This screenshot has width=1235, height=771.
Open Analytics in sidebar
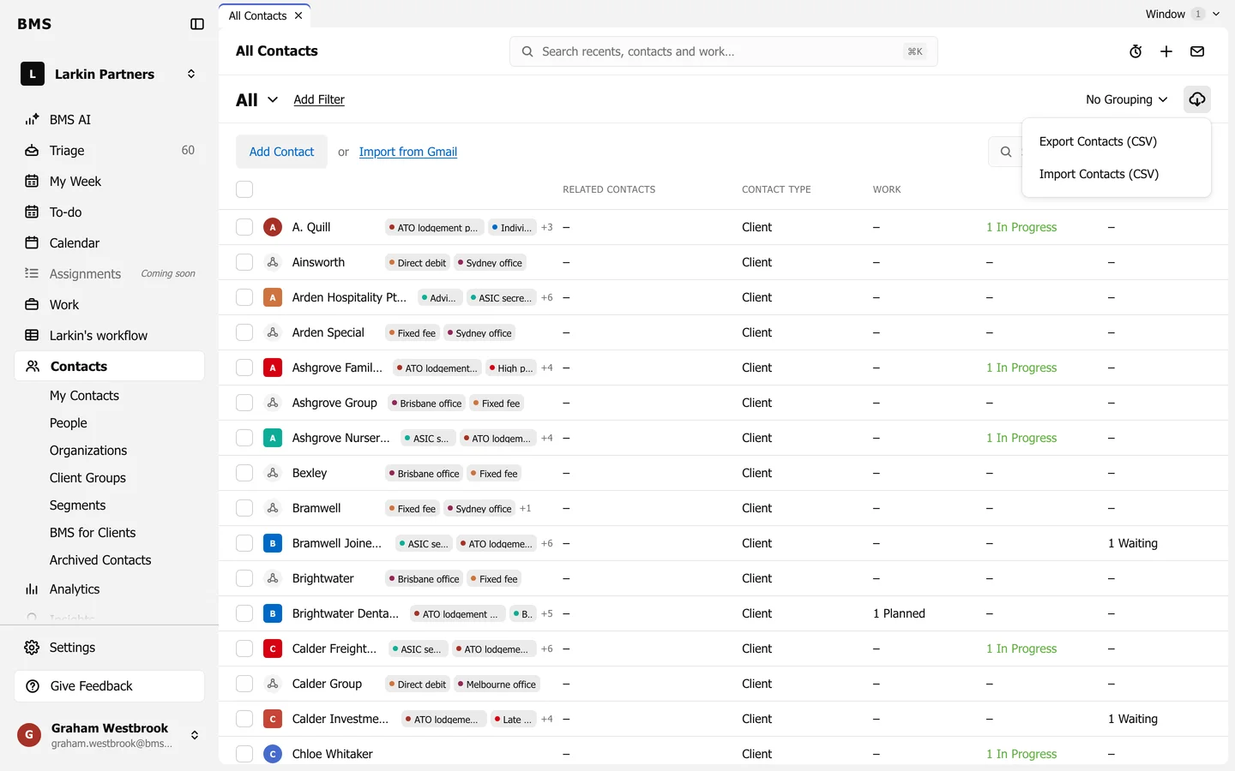110,589
